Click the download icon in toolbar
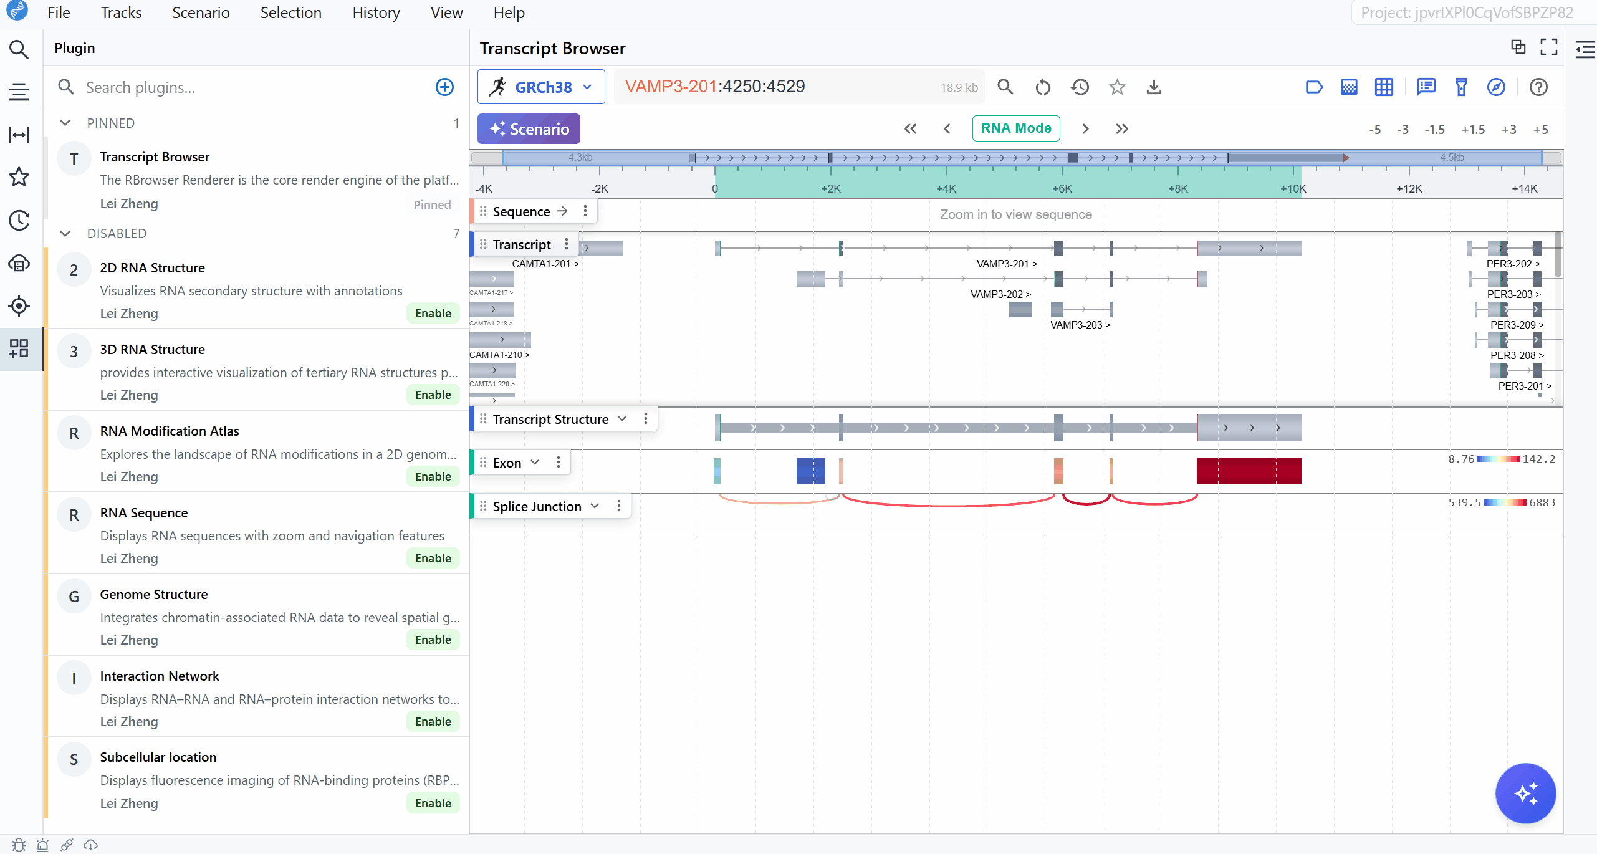This screenshot has height=854, width=1597. [1154, 87]
